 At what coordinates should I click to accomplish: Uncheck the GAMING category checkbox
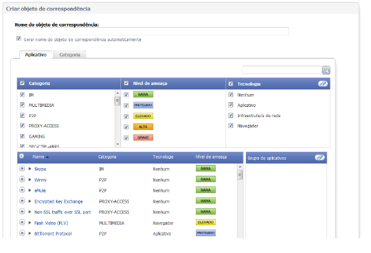[x=23, y=136]
